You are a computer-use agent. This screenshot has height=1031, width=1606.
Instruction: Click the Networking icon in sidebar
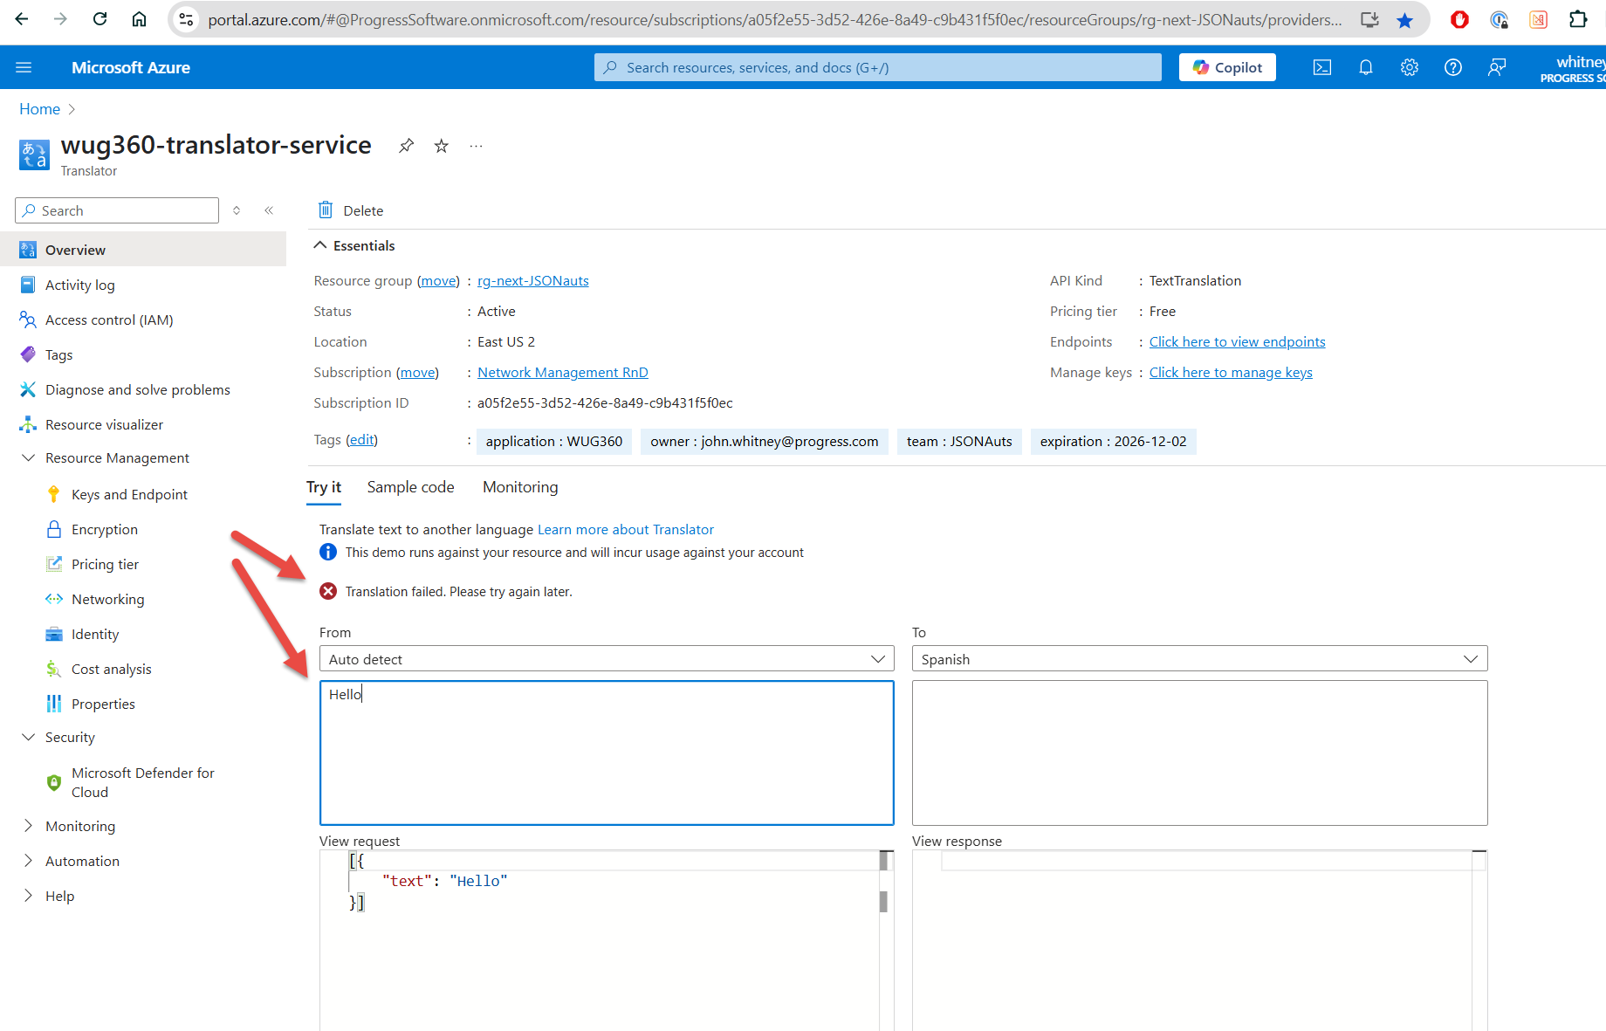(53, 599)
